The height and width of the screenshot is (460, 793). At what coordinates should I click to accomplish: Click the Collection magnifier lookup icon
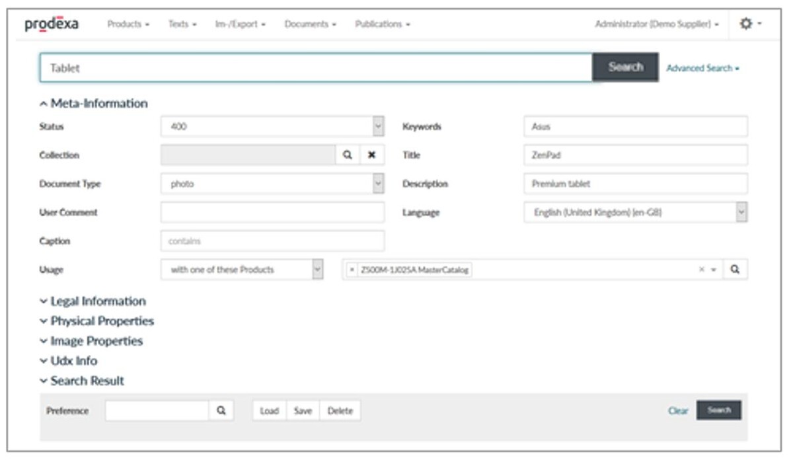pyautogui.click(x=348, y=155)
